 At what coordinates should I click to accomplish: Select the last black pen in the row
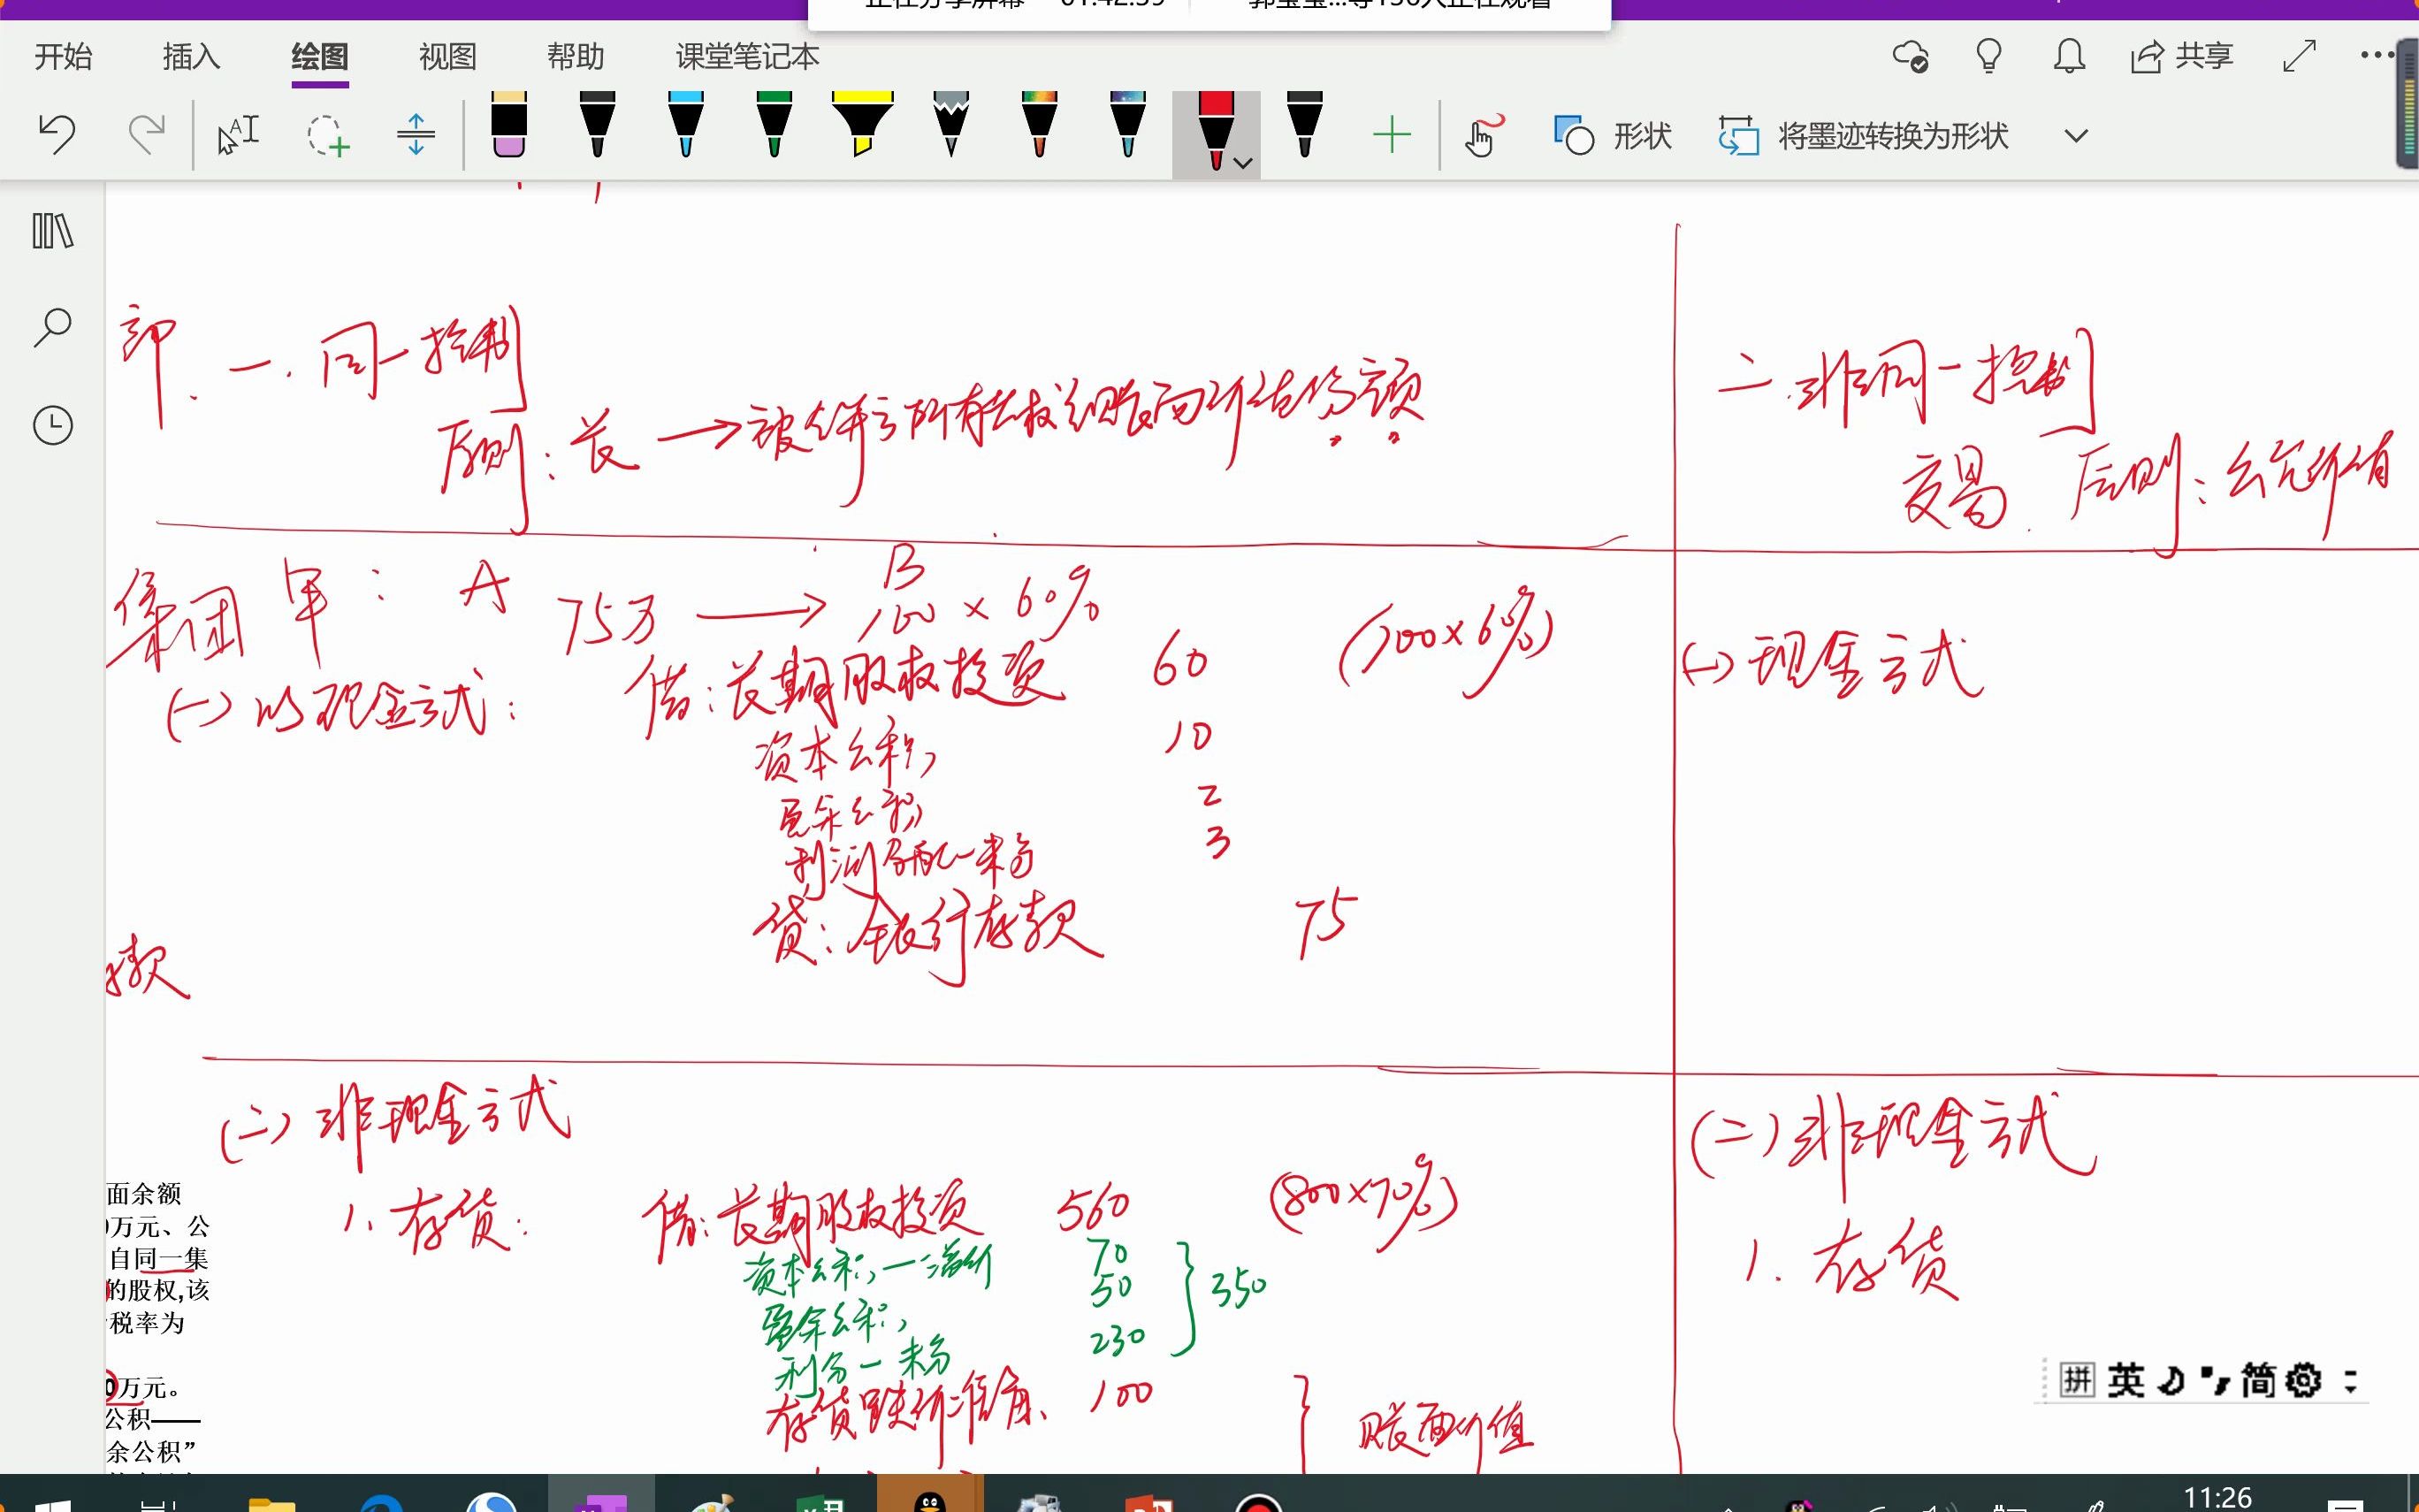pyautogui.click(x=1304, y=125)
